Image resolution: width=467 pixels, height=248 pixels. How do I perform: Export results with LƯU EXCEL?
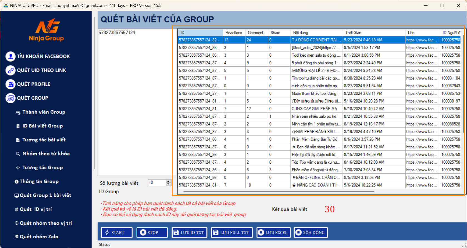click(274, 232)
